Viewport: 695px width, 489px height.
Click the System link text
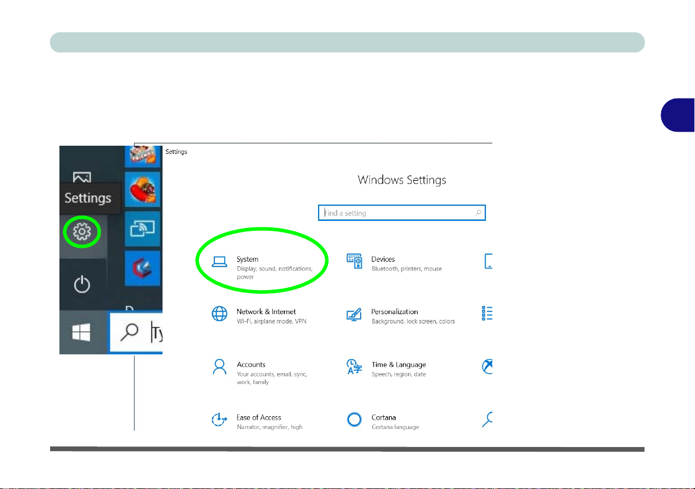[248, 259]
